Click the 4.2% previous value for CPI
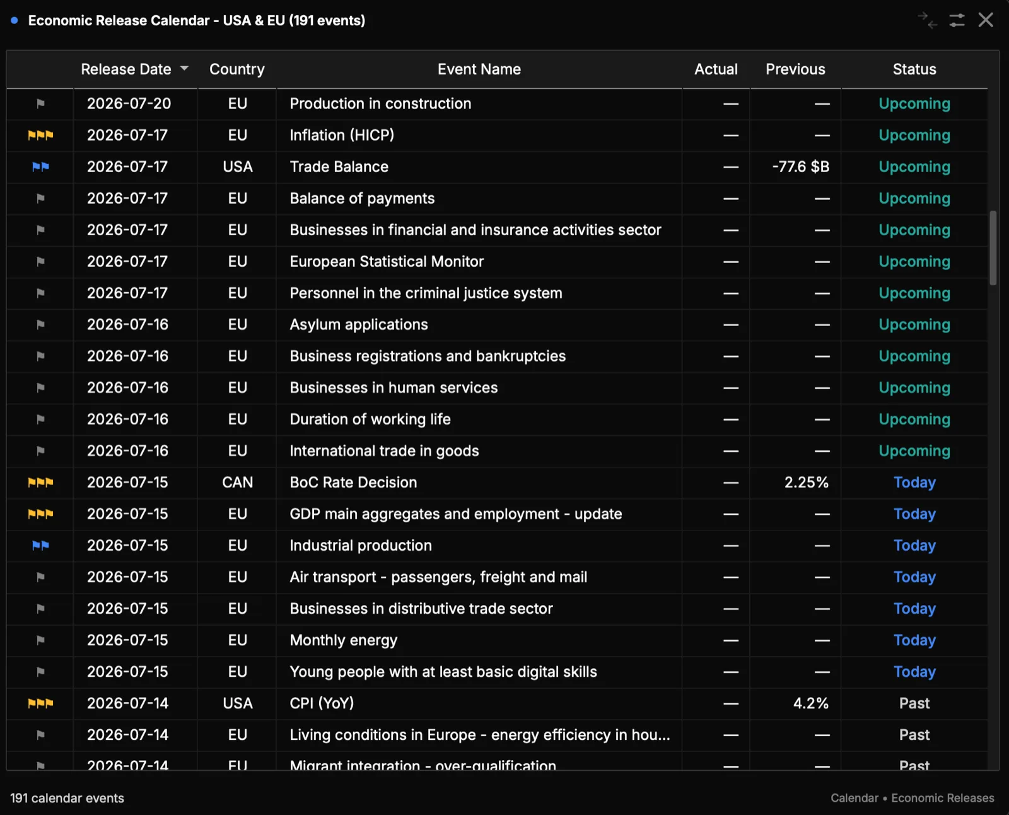The height and width of the screenshot is (815, 1009). (810, 703)
